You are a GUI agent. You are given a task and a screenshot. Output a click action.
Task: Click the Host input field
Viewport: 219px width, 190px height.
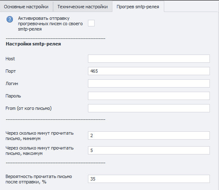[149, 59]
